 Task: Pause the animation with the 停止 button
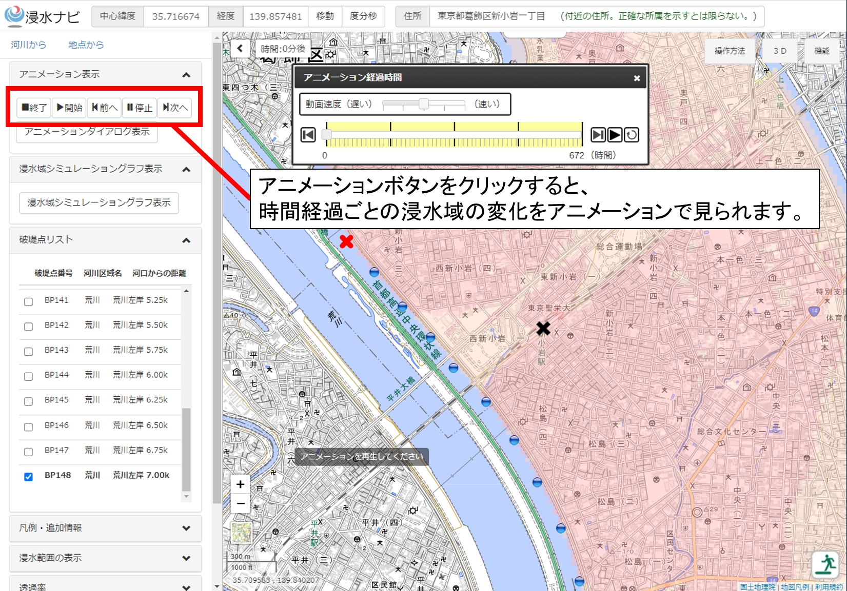[140, 108]
